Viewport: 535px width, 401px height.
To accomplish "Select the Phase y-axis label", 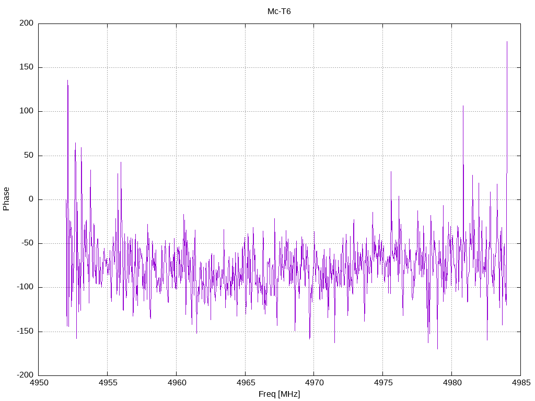I will pos(6,199).
